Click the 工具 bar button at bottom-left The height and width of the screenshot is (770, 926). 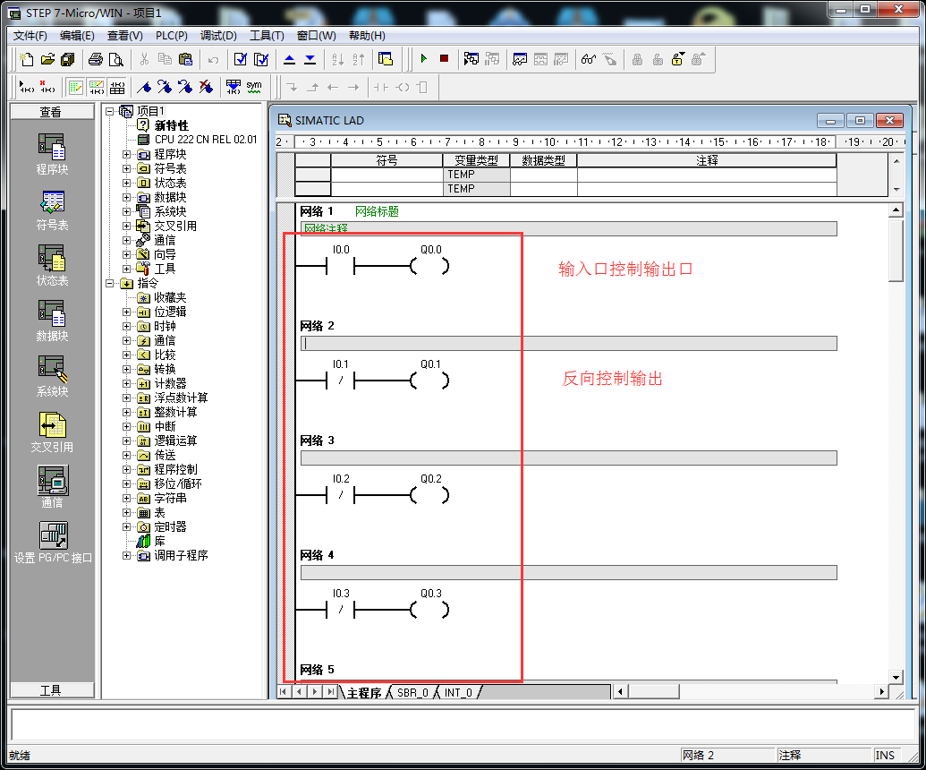51,690
